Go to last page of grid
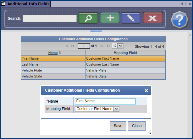 coord(108,46)
